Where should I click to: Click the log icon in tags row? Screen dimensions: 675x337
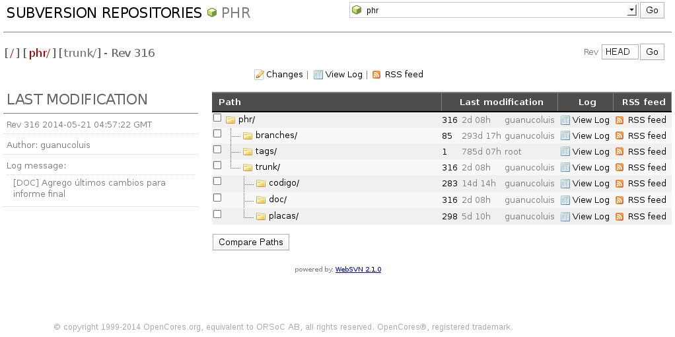(x=565, y=152)
